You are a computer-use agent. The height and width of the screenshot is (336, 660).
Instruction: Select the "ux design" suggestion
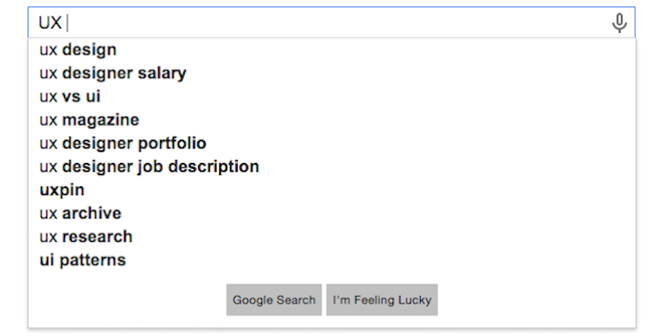point(78,50)
